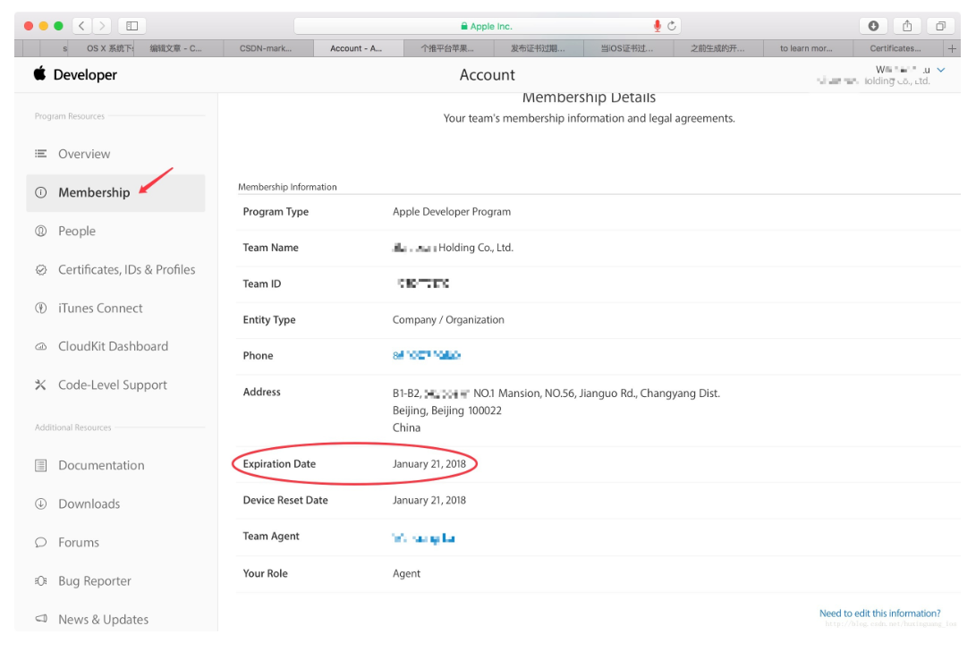The height and width of the screenshot is (651, 976).
Task: Open the Downloads resource
Action: (x=90, y=503)
